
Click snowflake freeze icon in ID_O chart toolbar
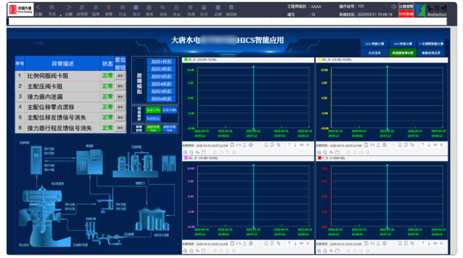coord(308,145)
